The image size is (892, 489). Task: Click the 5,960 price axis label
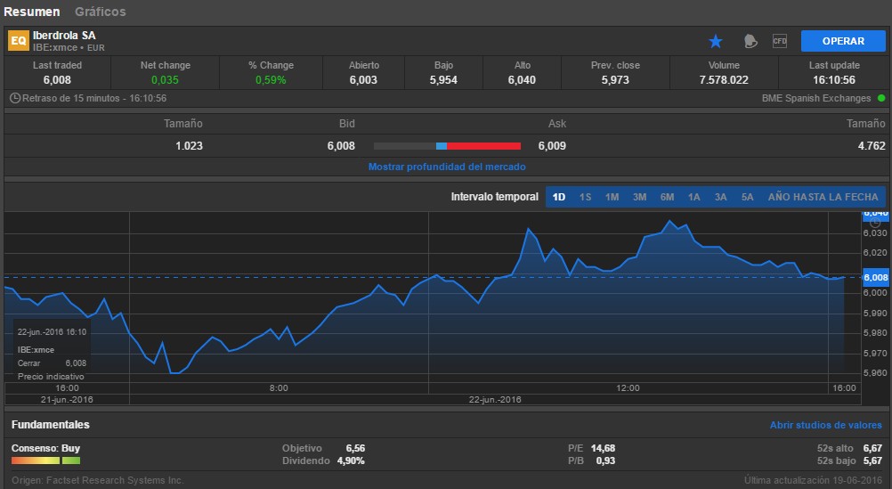pos(875,373)
